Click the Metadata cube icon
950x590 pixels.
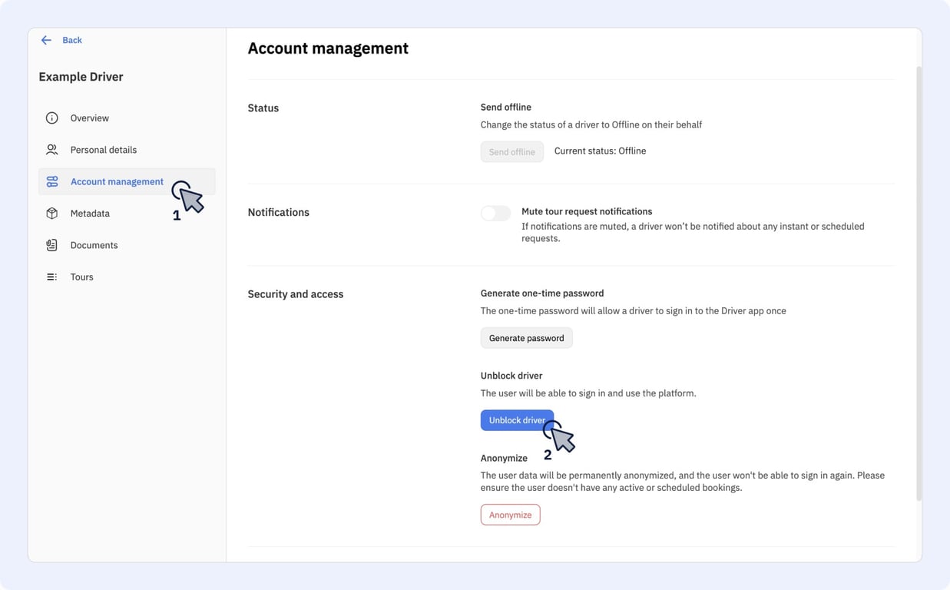coord(51,214)
